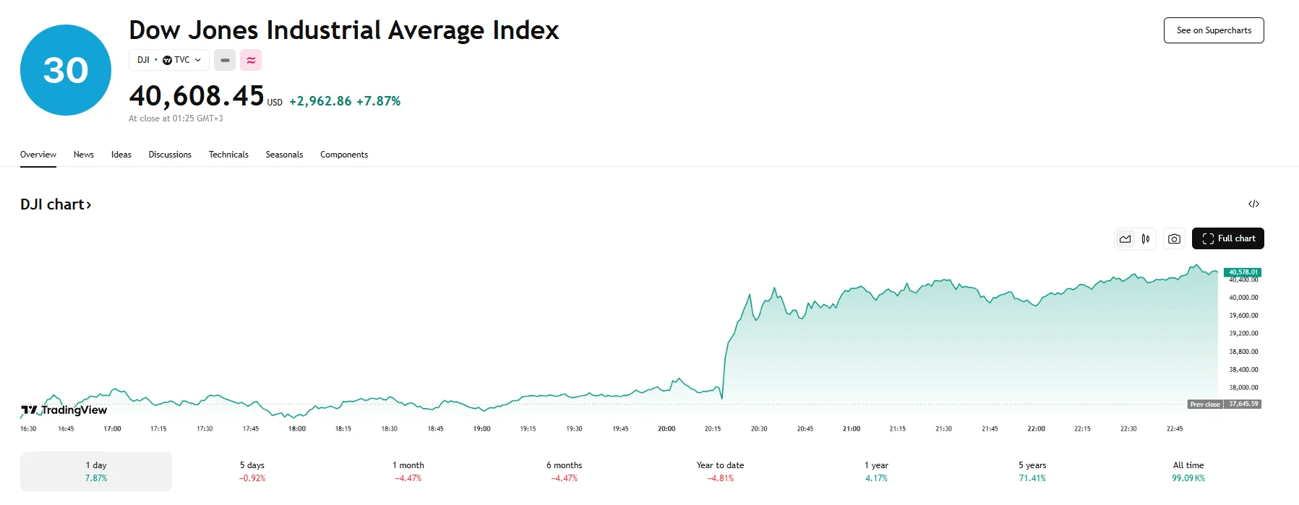Open the DJI symbol source dropdown
This screenshot has width=1299, height=505.
coord(169,60)
